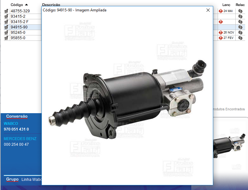Select WABCO conversion number 970 051 431 0
248x190 pixels.
point(16,129)
